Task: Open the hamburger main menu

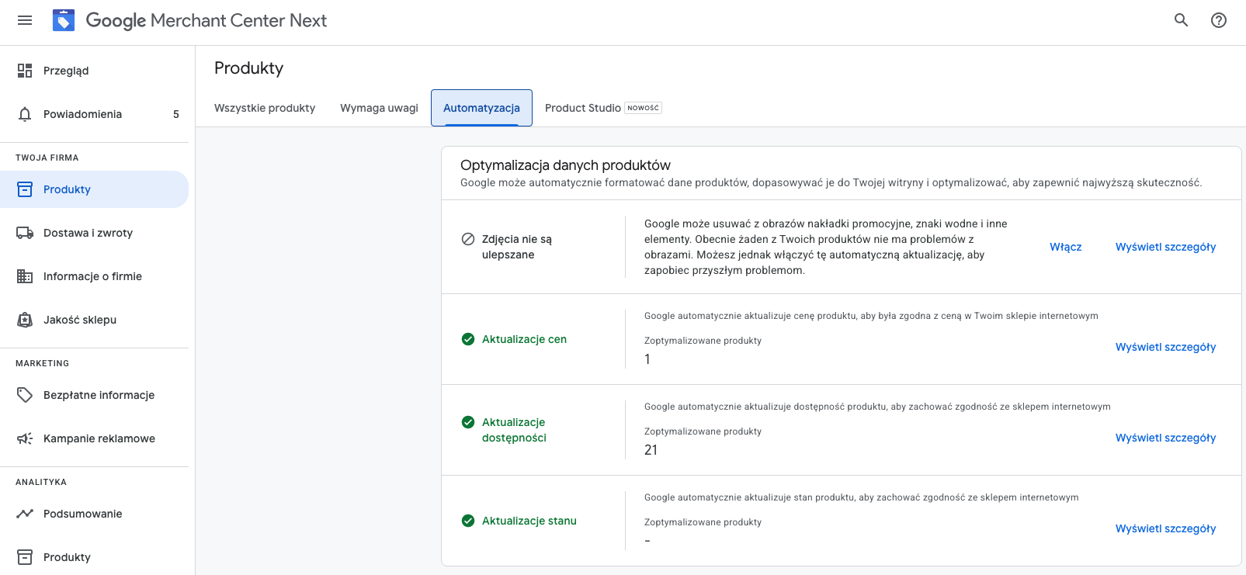Action: click(x=25, y=20)
